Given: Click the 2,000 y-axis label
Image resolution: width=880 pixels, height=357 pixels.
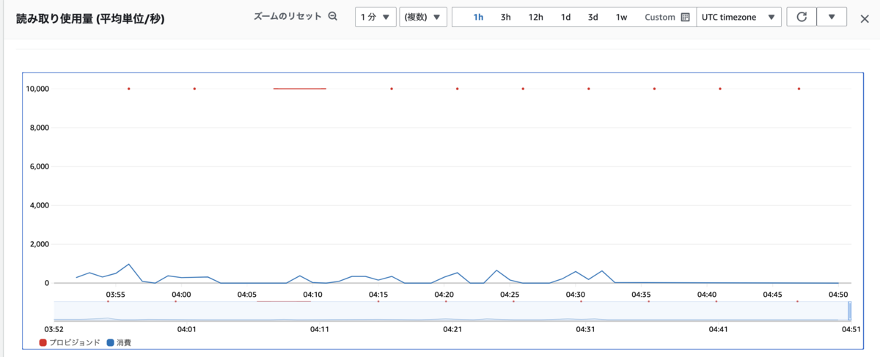Looking at the screenshot, I should pyautogui.click(x=38, y=244).
